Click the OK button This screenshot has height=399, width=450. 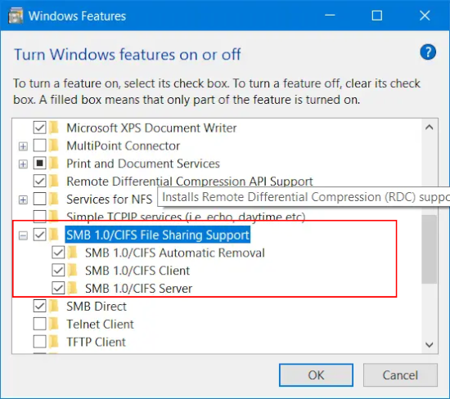316,375
